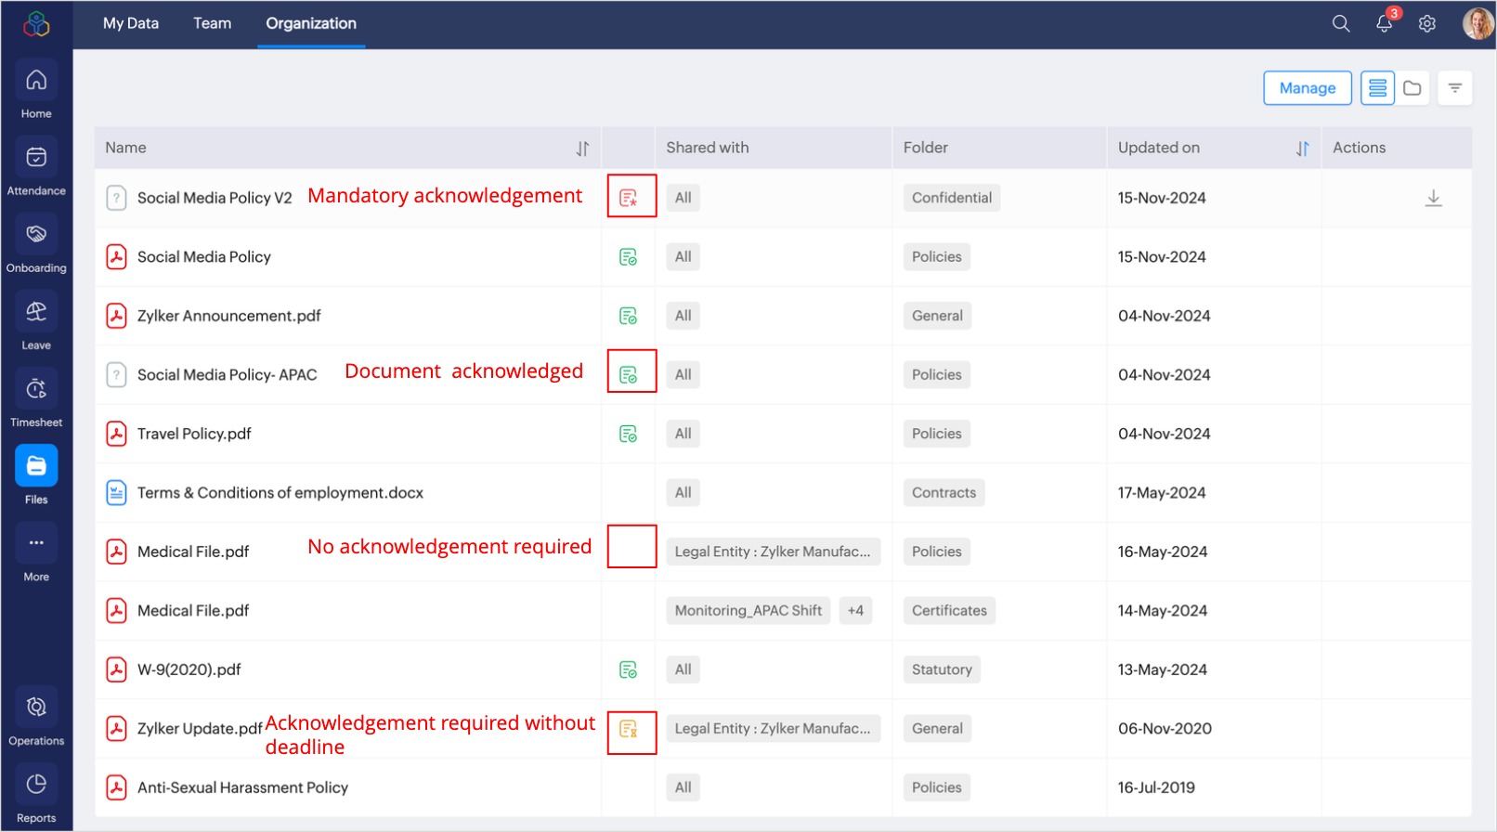This screenshot has height=832, width=1497.
Task: Sort files by Updated on column
Action: (x=1302, y=149)
